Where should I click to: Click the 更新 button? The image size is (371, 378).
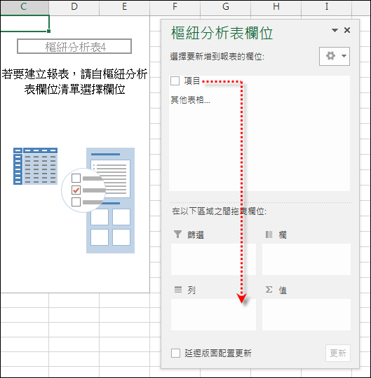tap(338, 353)
